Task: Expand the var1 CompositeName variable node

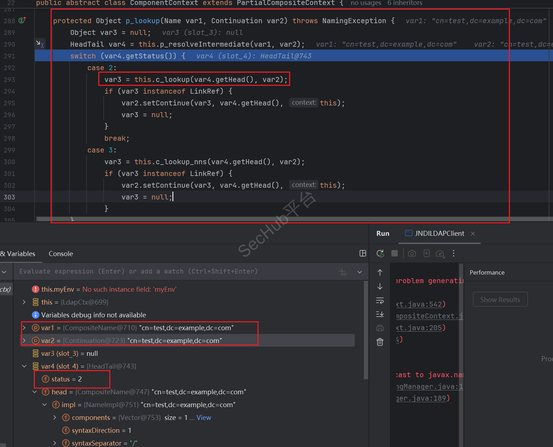Action: pyautogui.click(x=24, y=328)
